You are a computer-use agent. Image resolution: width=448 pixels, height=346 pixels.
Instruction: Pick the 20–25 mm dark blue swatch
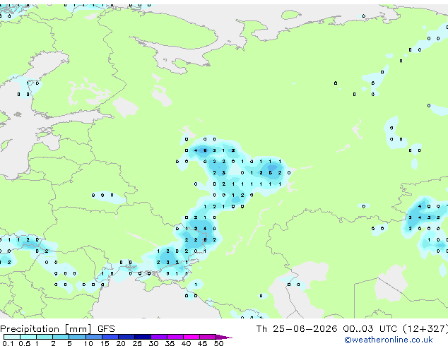[126, 337]
